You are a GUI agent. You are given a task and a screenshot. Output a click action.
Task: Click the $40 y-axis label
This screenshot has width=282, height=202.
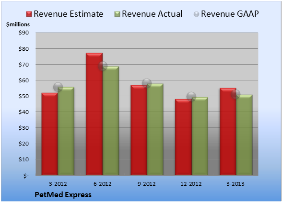(23, 112)
